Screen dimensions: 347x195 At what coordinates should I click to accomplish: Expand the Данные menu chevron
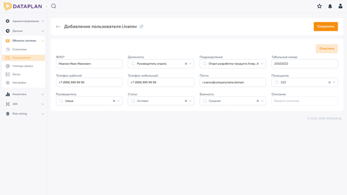tap(43, 31)
